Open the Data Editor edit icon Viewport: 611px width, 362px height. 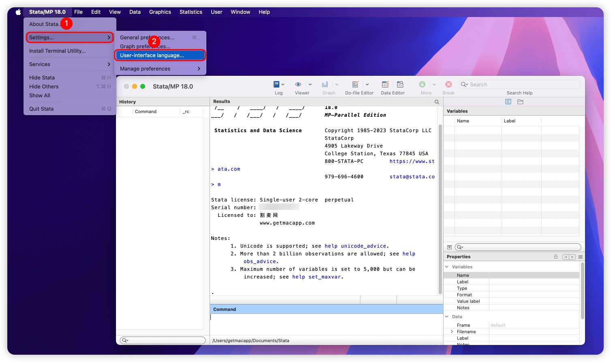point(385,84)
